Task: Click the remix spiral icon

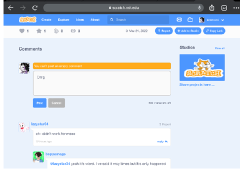Action: point(56,31)
